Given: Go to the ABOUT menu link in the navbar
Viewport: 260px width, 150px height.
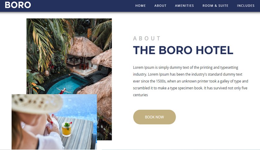Looking at the screenshot, I should click(x=160, y=6).
